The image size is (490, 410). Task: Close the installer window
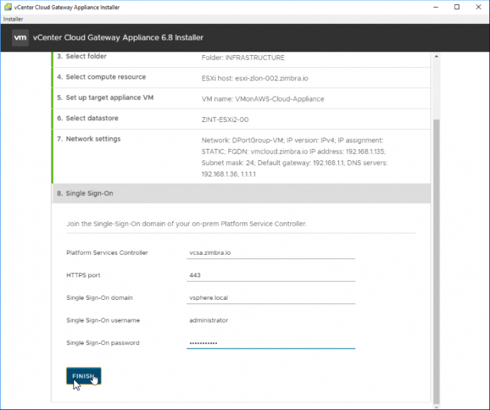(479, 7)
